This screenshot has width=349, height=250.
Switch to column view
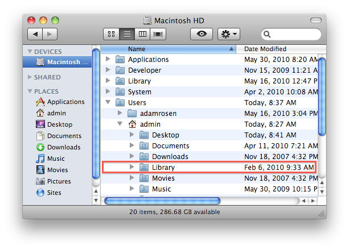[x=142, y=34]
